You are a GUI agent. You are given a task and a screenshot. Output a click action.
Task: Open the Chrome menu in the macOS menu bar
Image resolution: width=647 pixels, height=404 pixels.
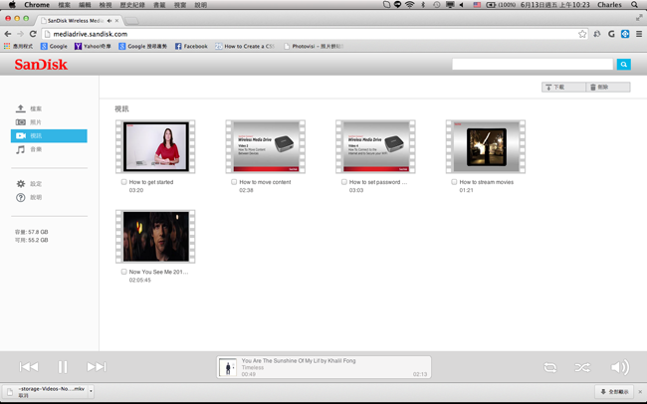[36, 5]
